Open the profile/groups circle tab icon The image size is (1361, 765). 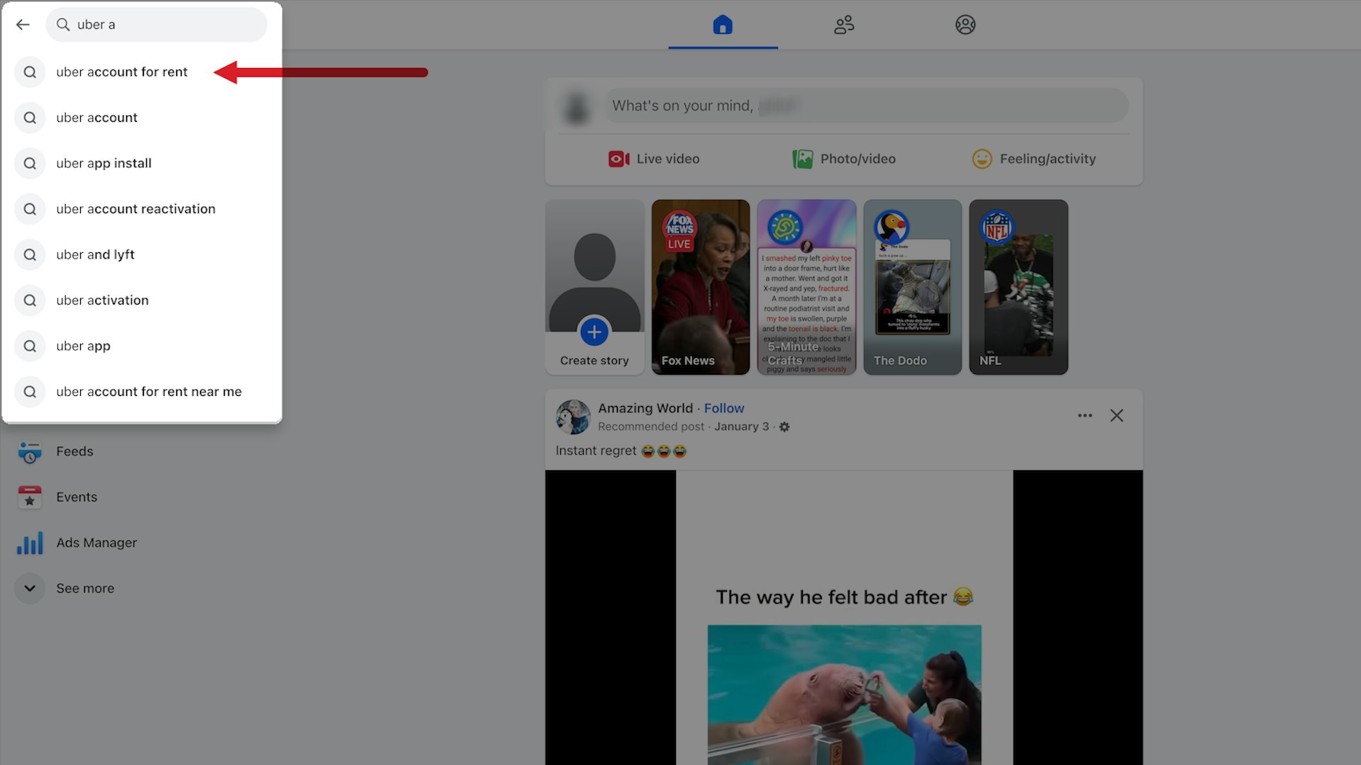point(965,25)
